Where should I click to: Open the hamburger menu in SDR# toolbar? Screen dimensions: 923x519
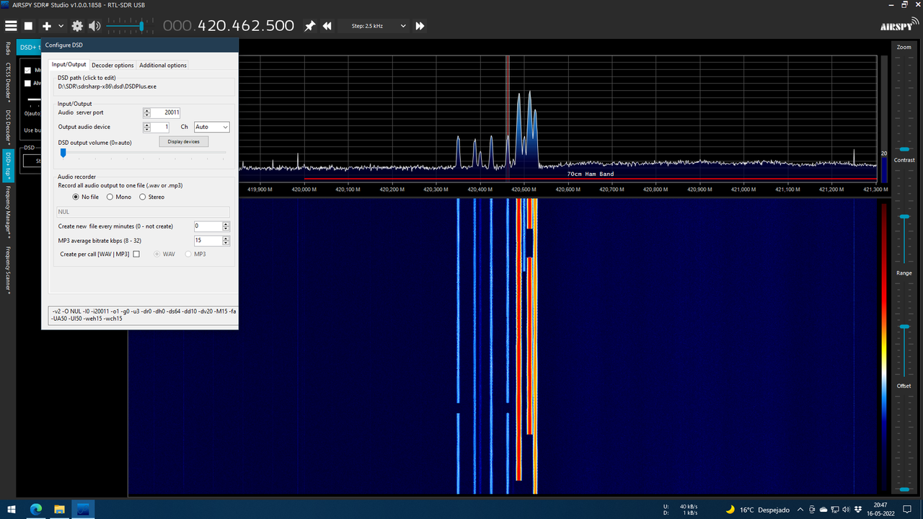[11, 26]
